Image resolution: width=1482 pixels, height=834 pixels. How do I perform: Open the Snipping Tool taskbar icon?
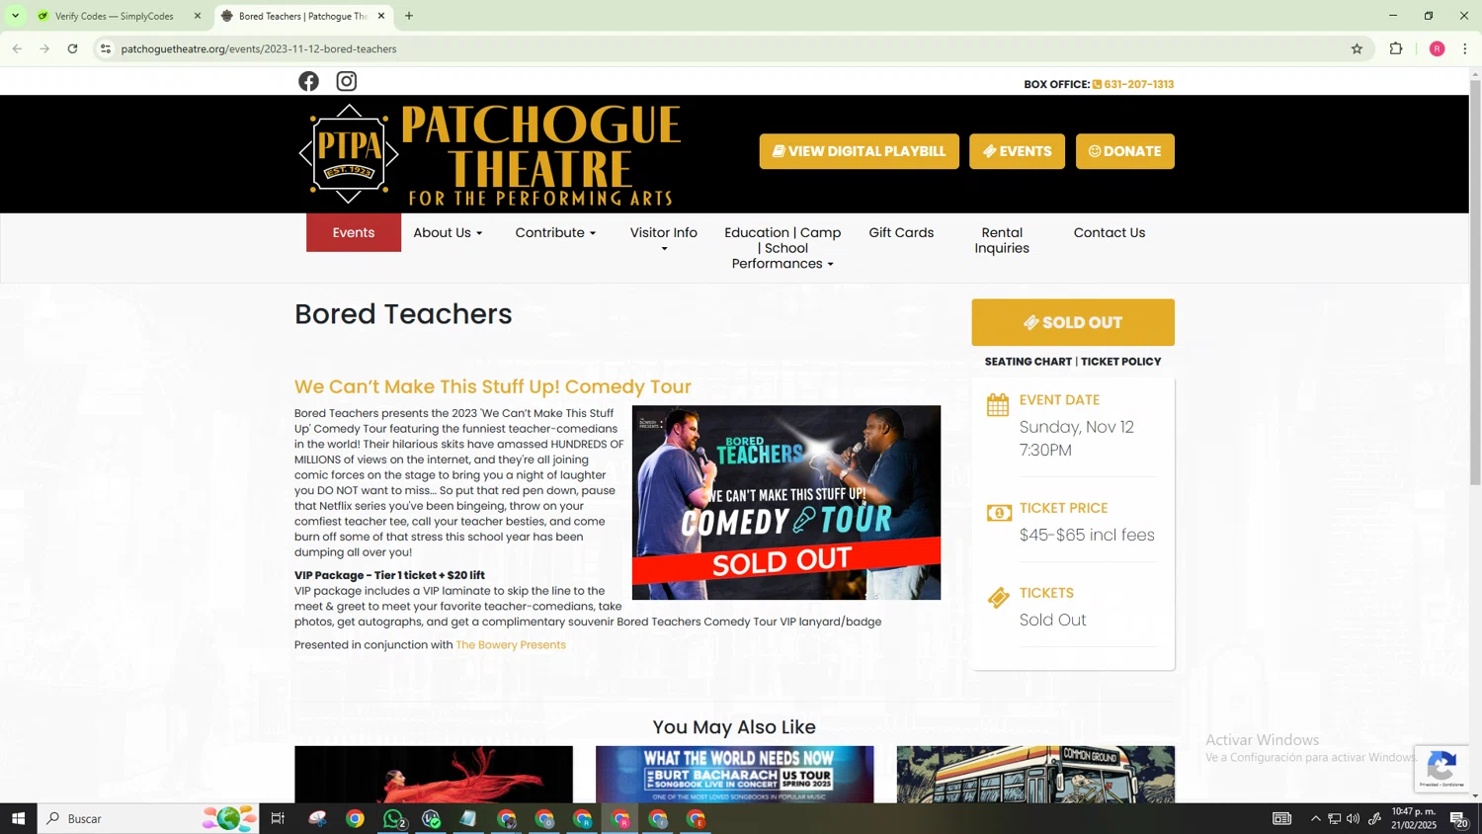click(317, 818)
